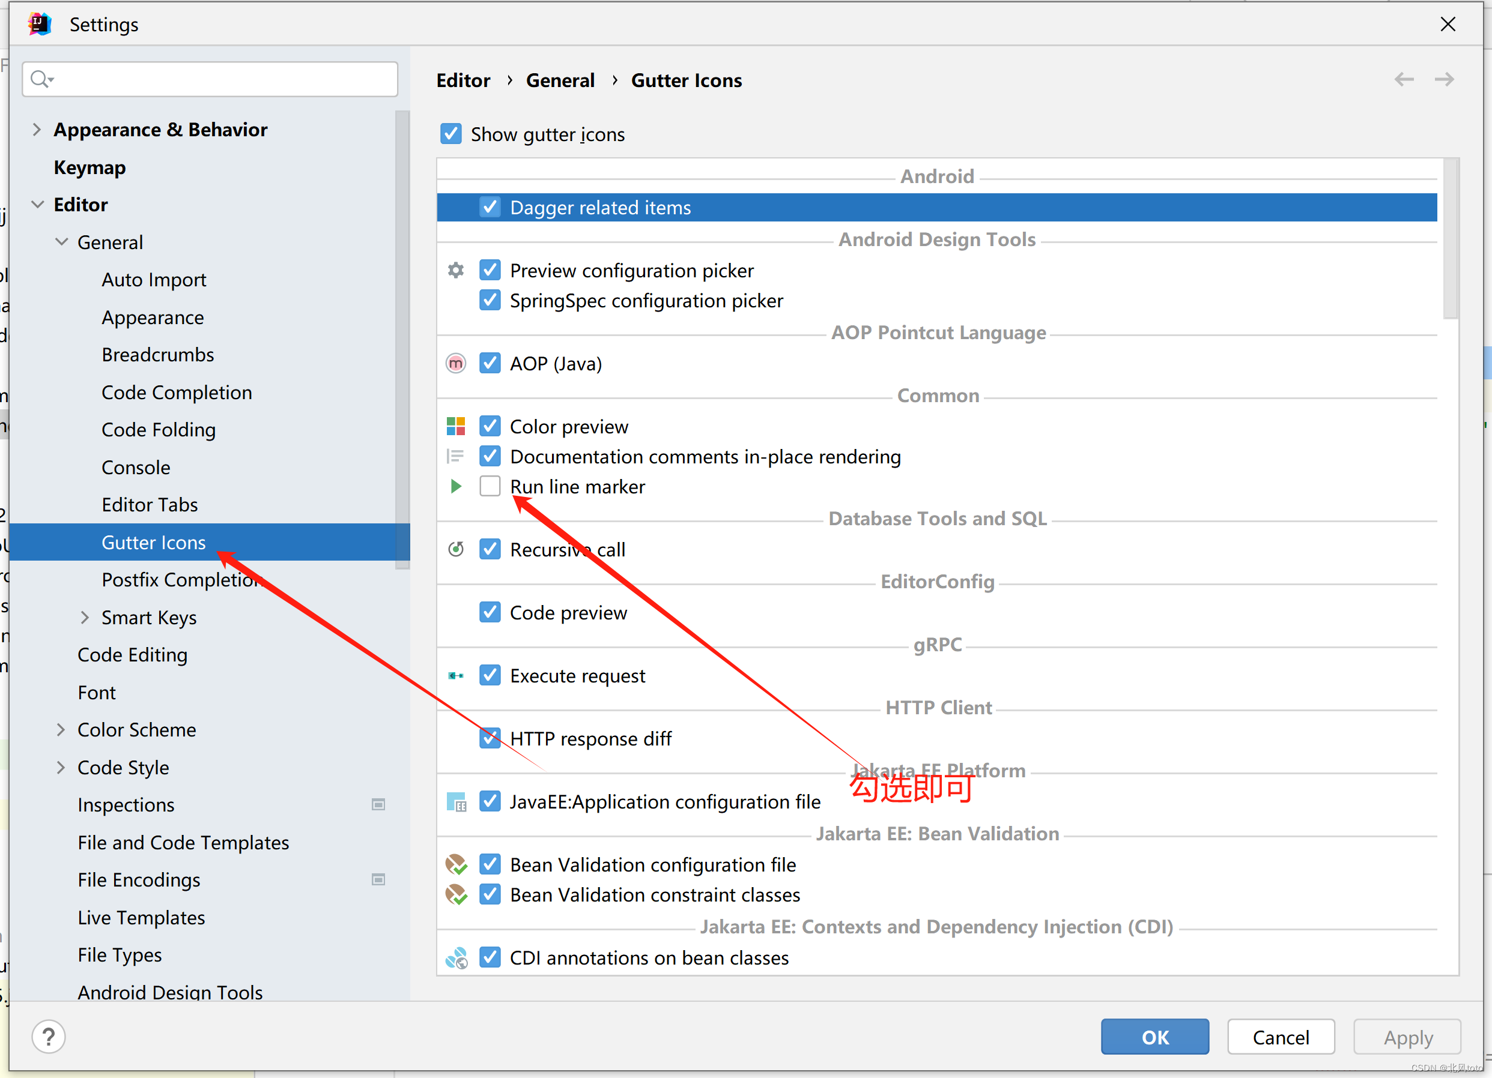This screenshot has width=1492, height=1078.
Task: Click the Documentation comments rendering icon
Action: point(455,456)
